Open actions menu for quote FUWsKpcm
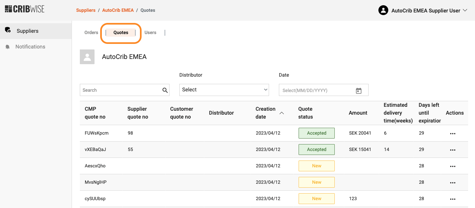This screenshot has width=475, height=208. pyautogui.click(x=453, y=134)
